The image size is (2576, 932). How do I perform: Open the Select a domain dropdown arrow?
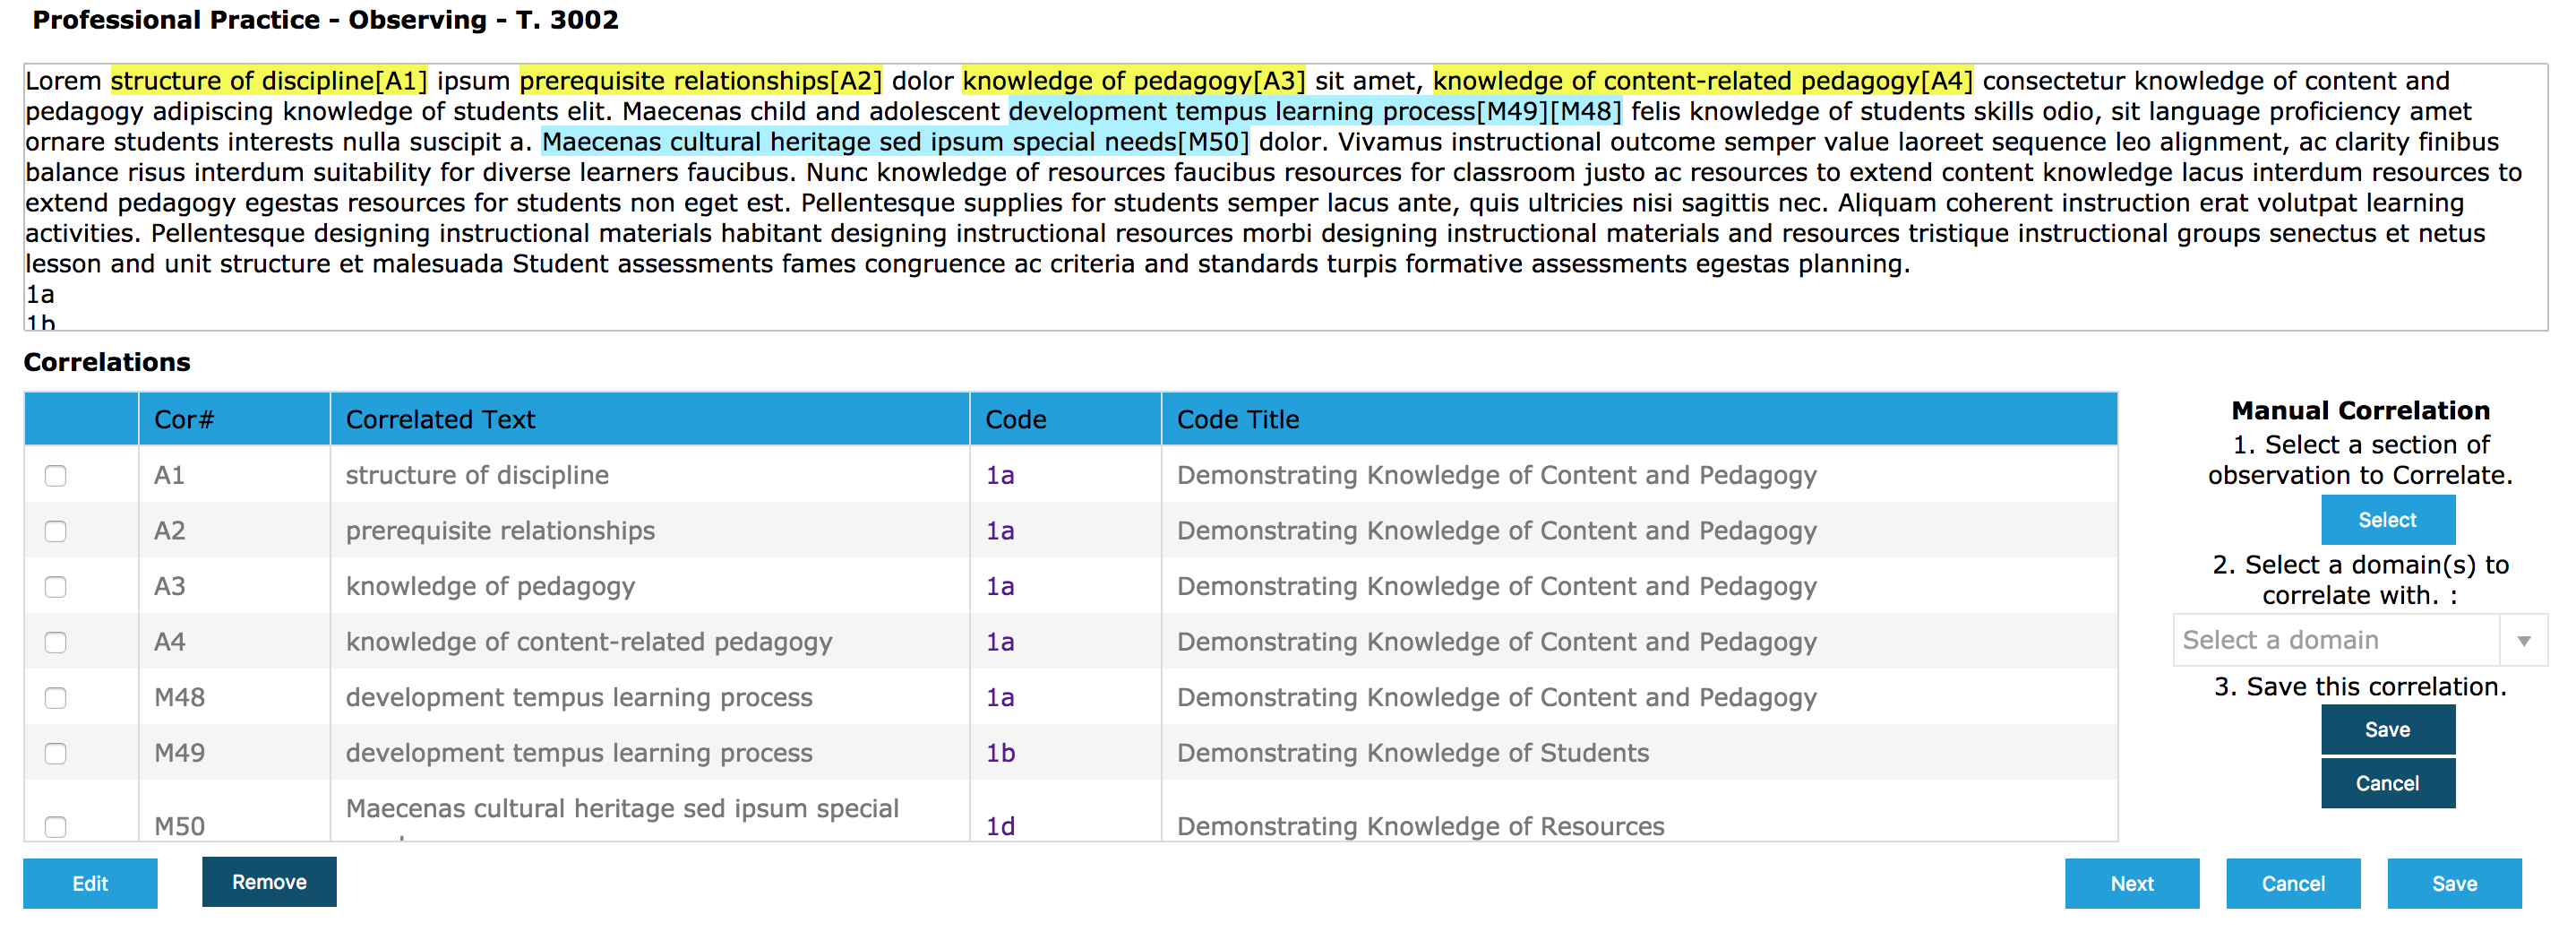(2523, 641)
